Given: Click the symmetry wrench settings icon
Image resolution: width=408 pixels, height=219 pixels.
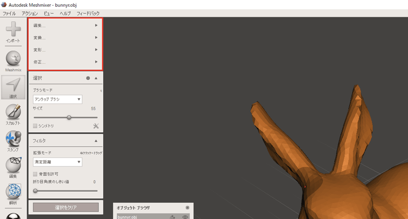Looking at the screenshot, I should point(96,126).
